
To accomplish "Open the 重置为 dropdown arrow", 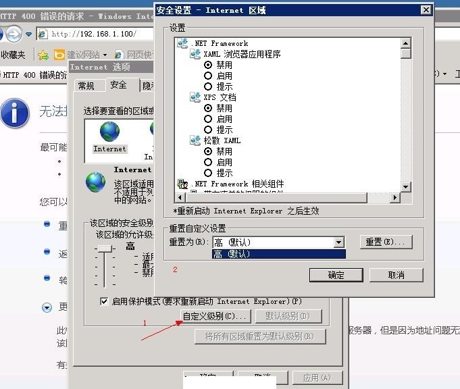I will [x=339, y=242].
